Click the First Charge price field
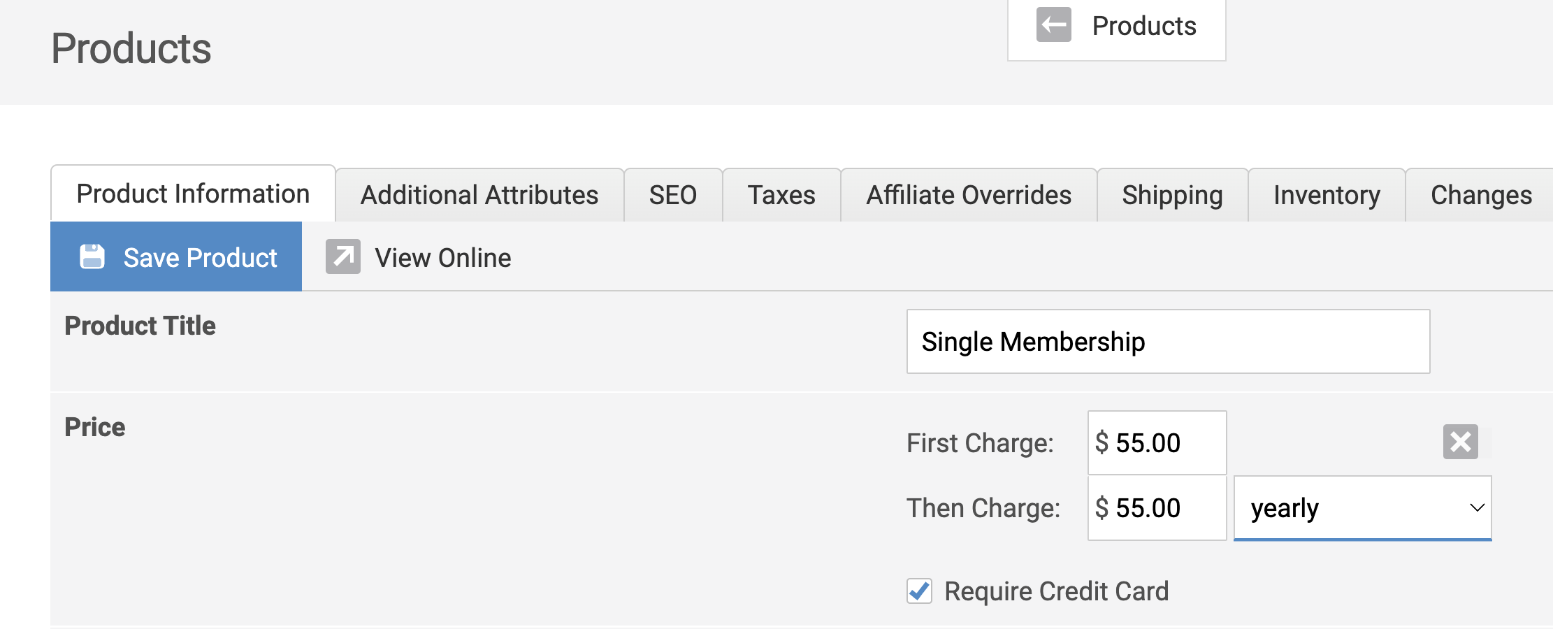 (1157, 442)
